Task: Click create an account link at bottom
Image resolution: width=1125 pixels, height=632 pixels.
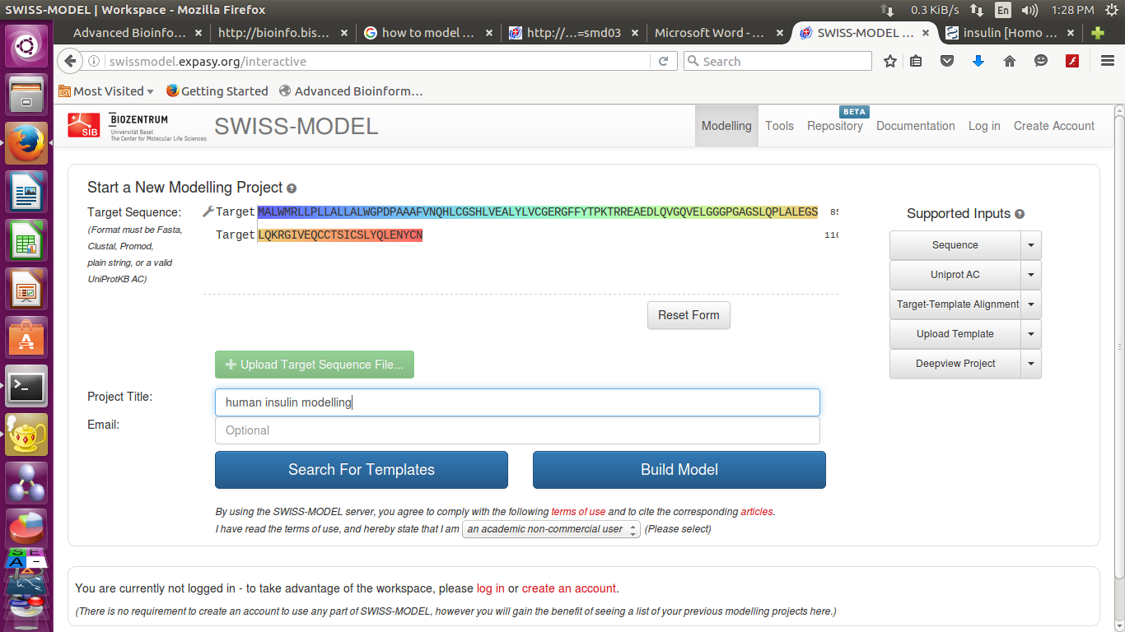Action: pyautogui.click(x=569, y=588)
